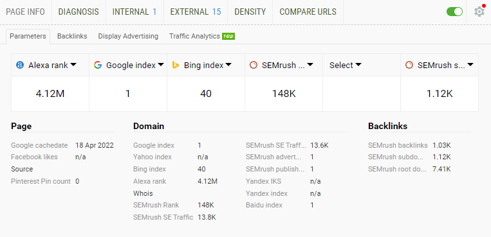Screen dimensions: 491x237
Task: Switch to the DIAGNOSIS tab
Action: [79, 12]
